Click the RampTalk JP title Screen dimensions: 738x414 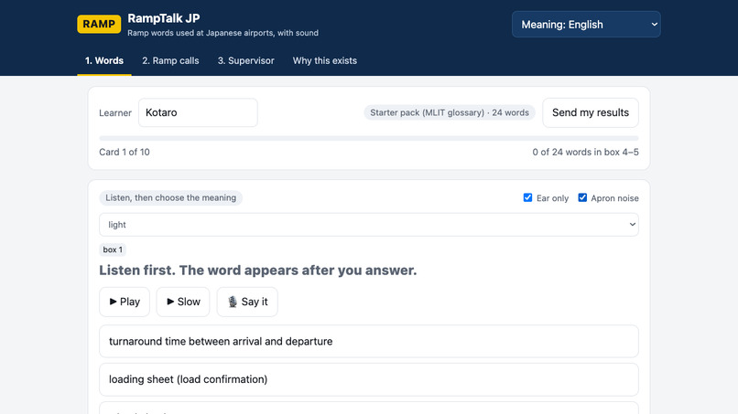coord(163,18)
